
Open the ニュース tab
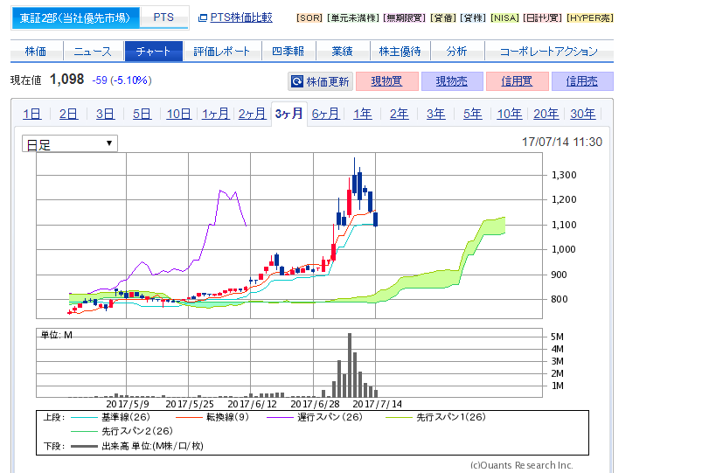pyautogui.click(x=94, y=51)
